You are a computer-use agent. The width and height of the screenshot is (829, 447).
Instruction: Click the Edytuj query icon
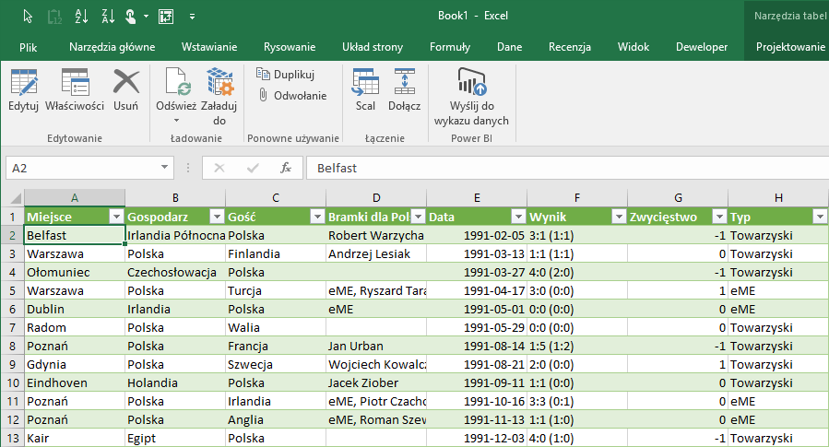coord(23,91)
